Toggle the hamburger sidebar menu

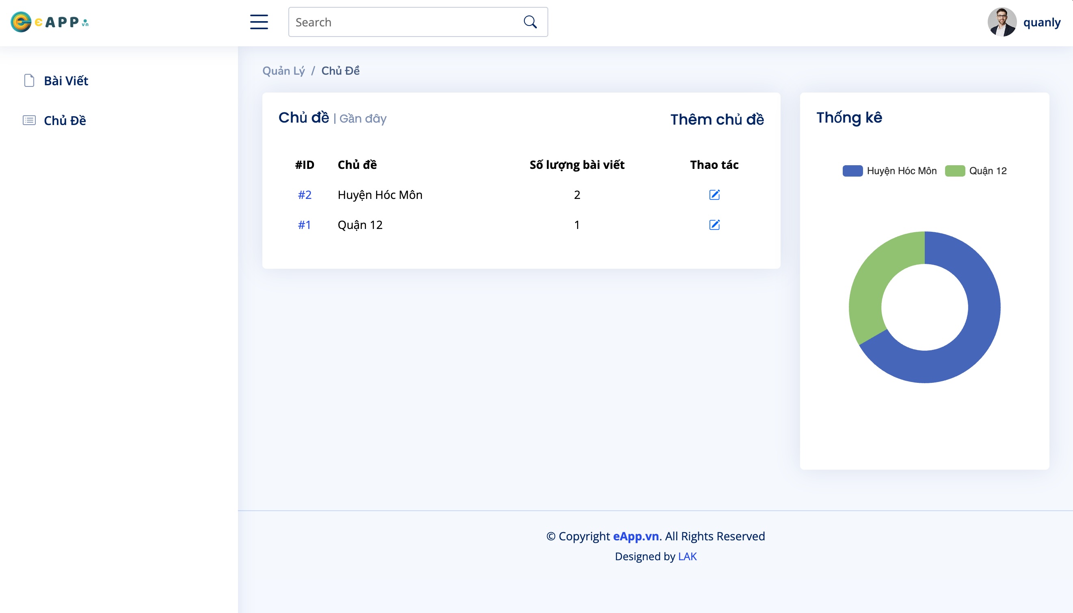(259, 22)
